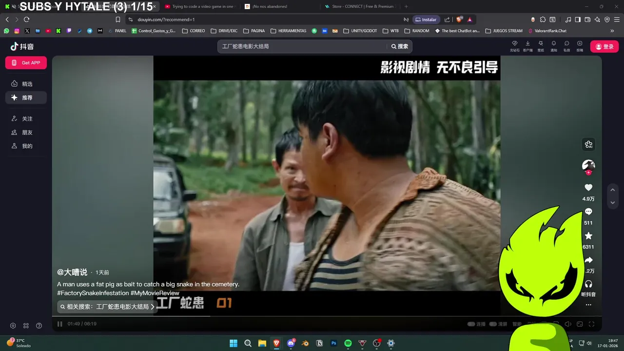
Task: Open the 推荐 recommended section
Action: tap(26, 97)
